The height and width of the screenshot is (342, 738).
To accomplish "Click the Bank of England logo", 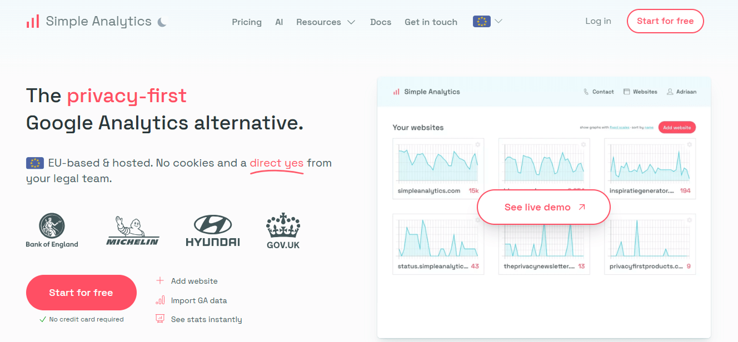I will [x=52, y=230].
